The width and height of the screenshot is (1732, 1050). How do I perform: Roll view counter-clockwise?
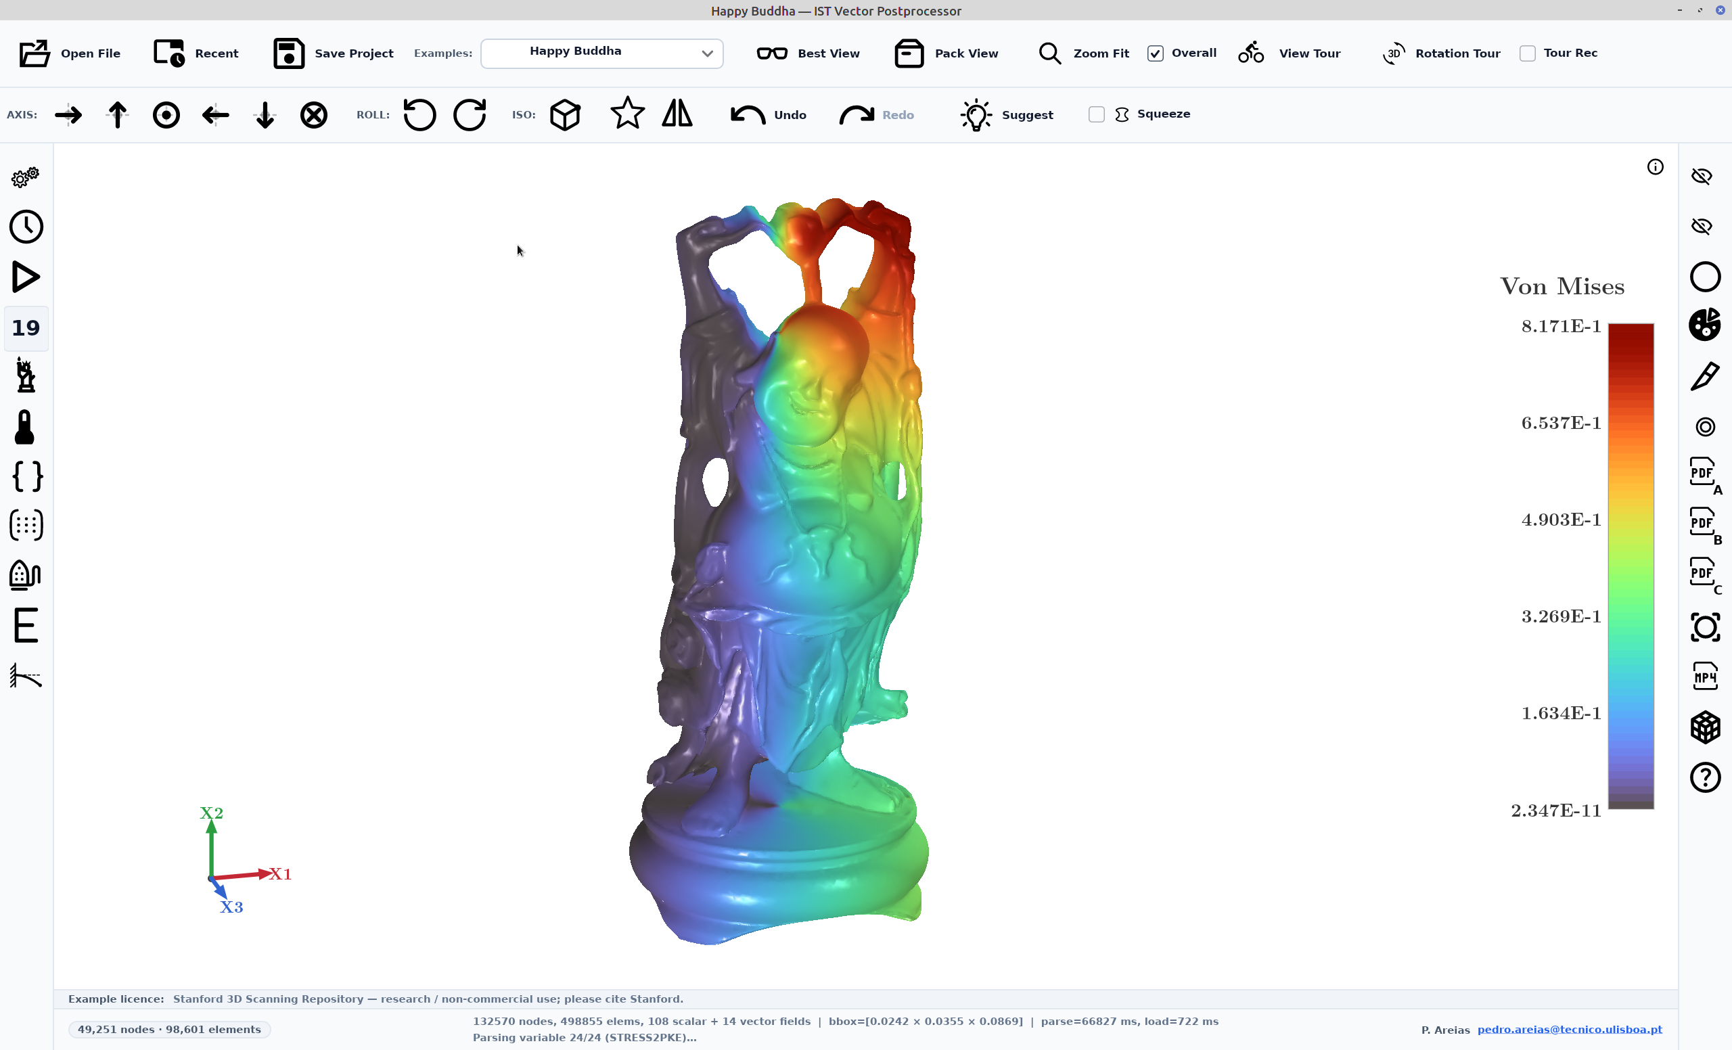(x=419, y=114)
